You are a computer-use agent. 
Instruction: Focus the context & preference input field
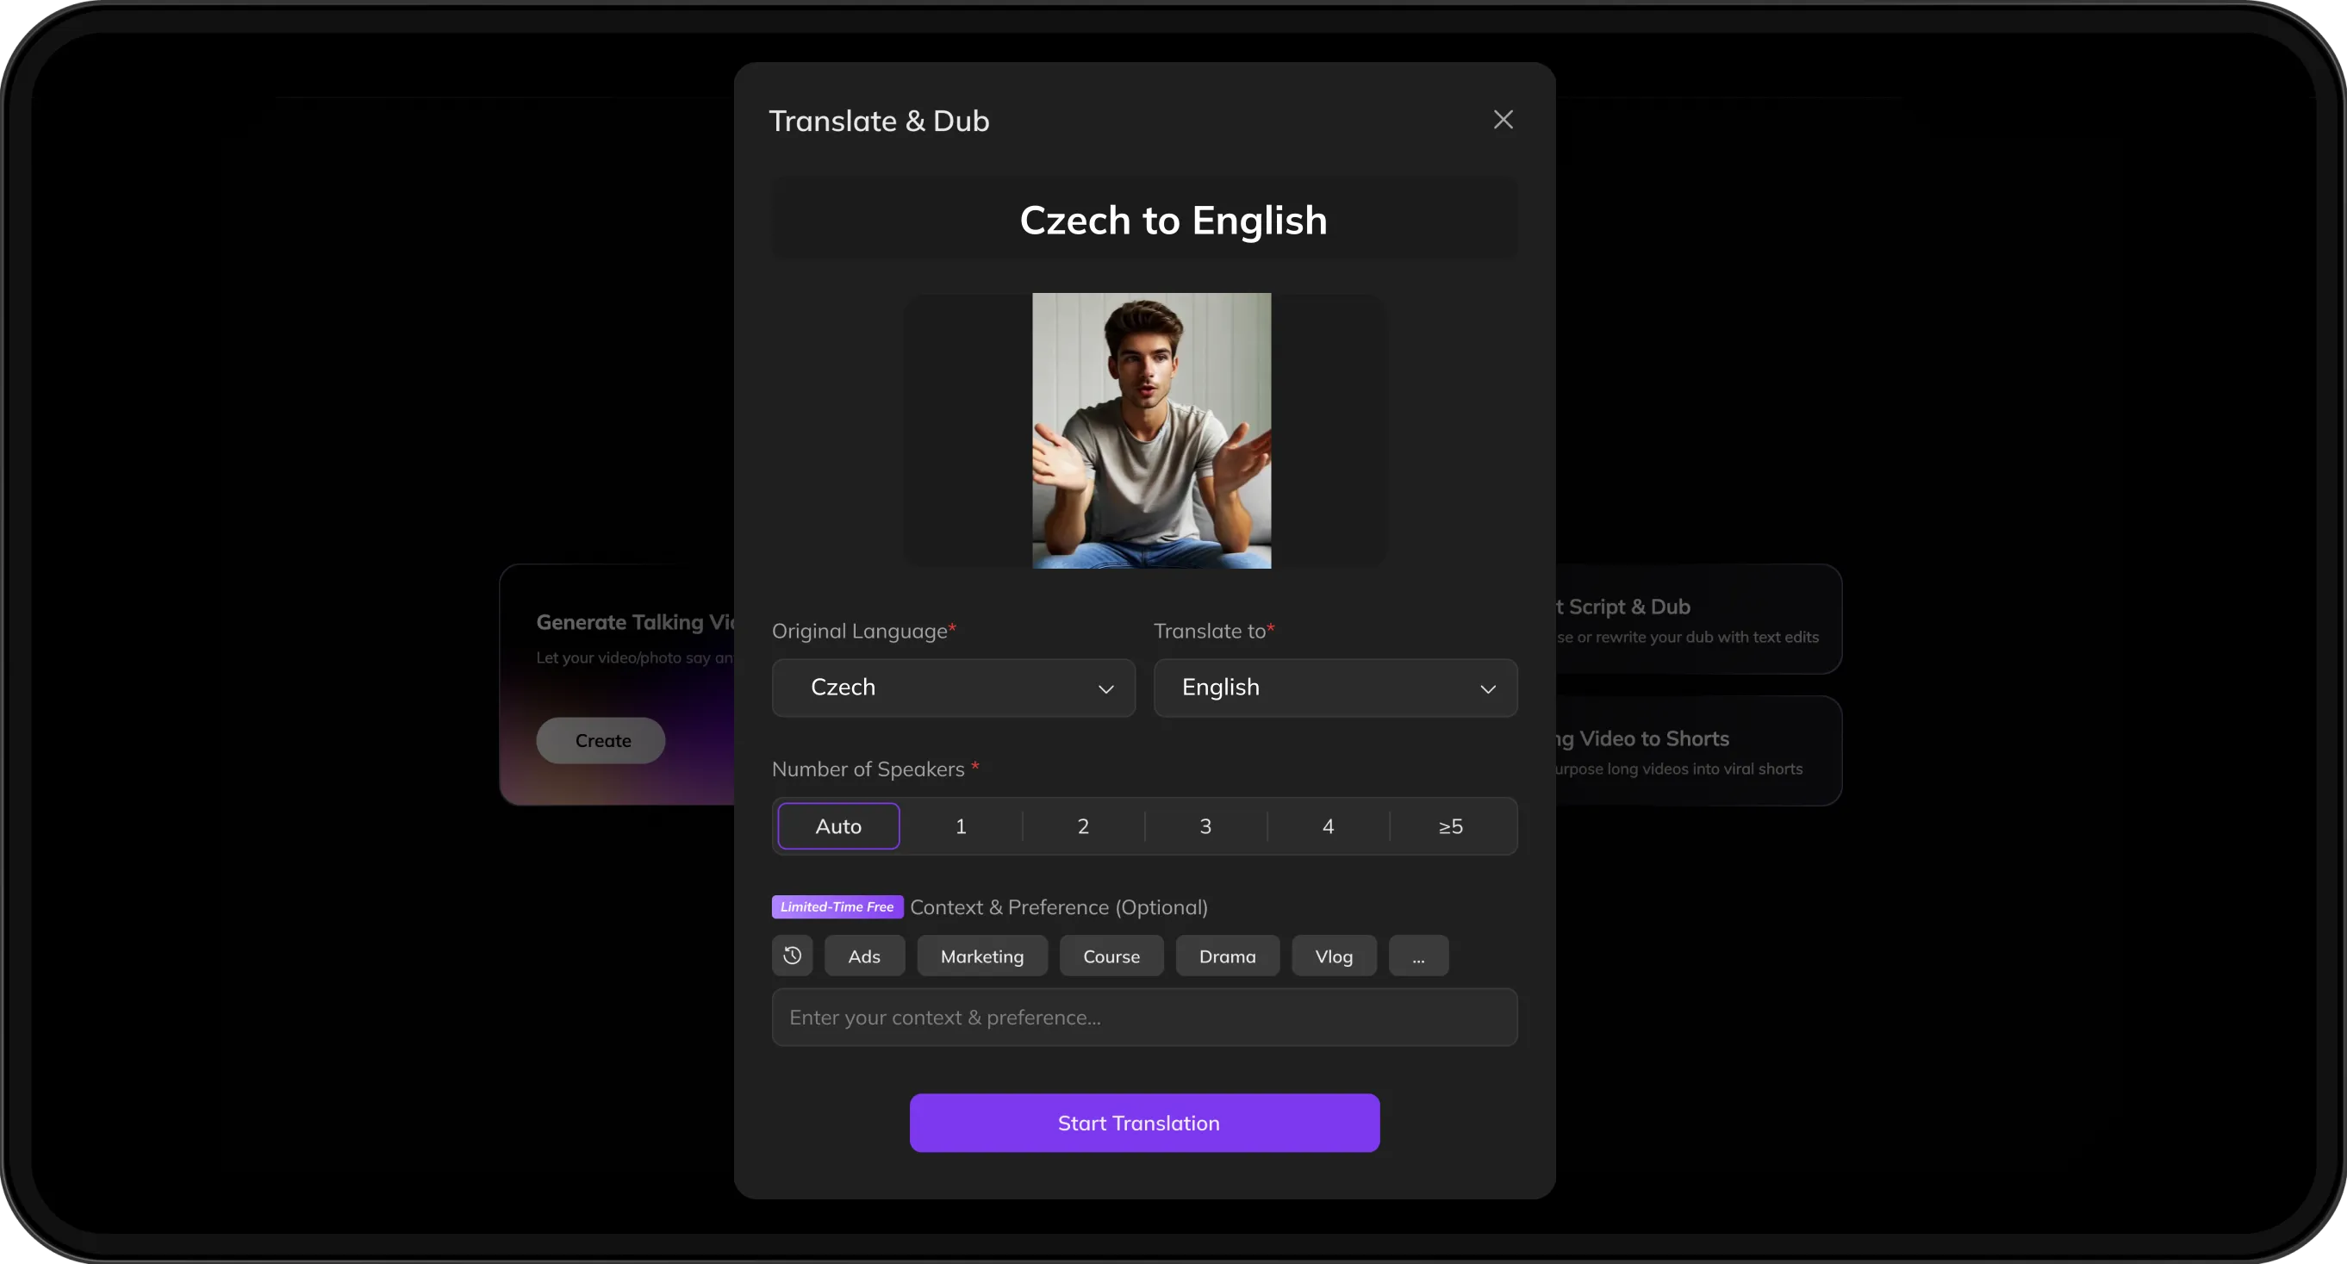point(1143,1017)
